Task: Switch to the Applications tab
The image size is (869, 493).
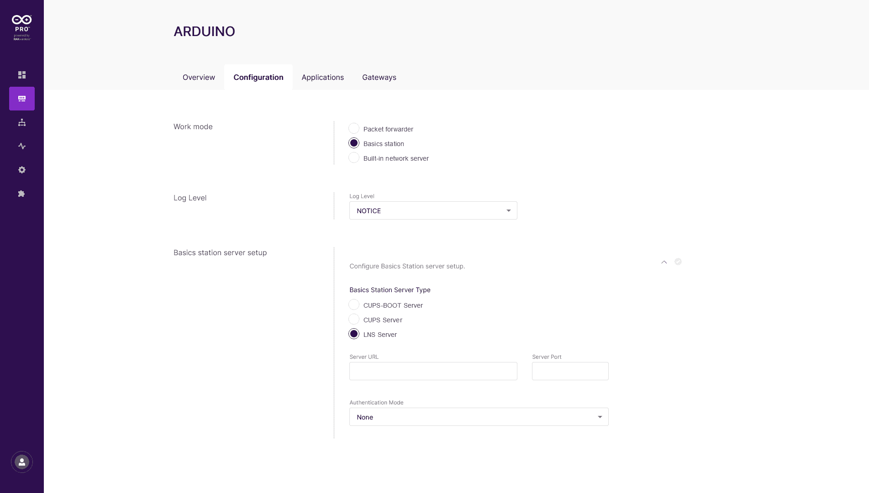Action: click(x=322, y=77)
